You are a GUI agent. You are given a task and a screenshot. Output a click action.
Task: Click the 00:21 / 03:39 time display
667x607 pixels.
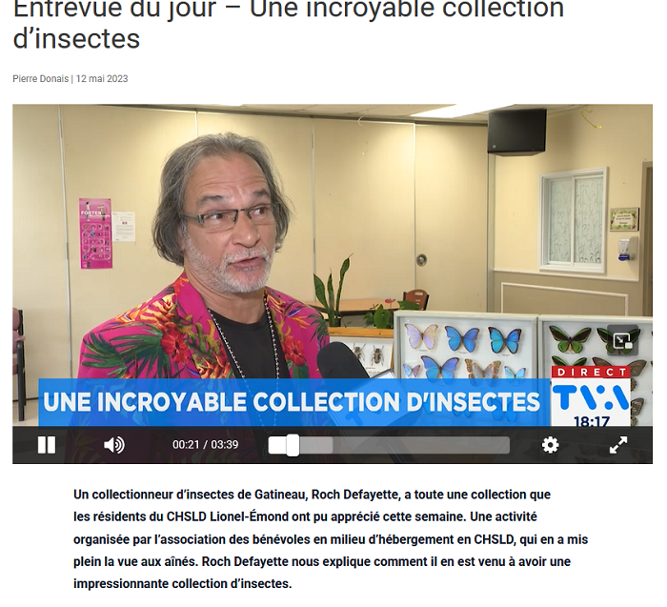[x=205, y=444]
